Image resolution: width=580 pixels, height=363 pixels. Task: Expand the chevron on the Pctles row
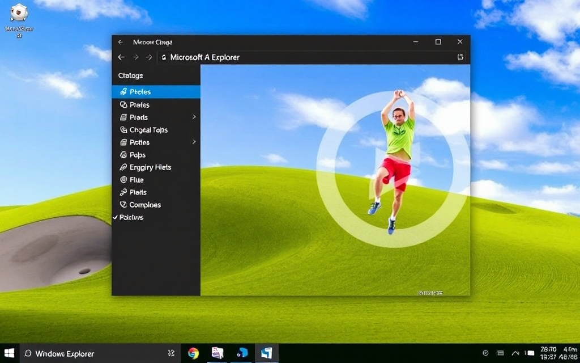[x=194, y=142]
